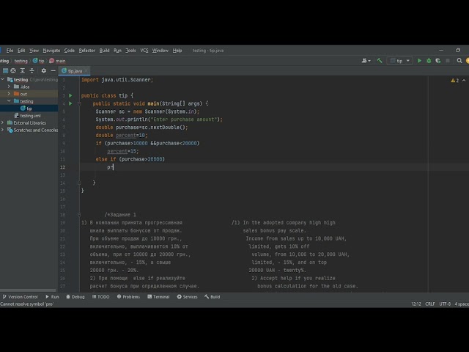Build the project with the green hammer
The image size is (469, 352).
tap(380, 61)
